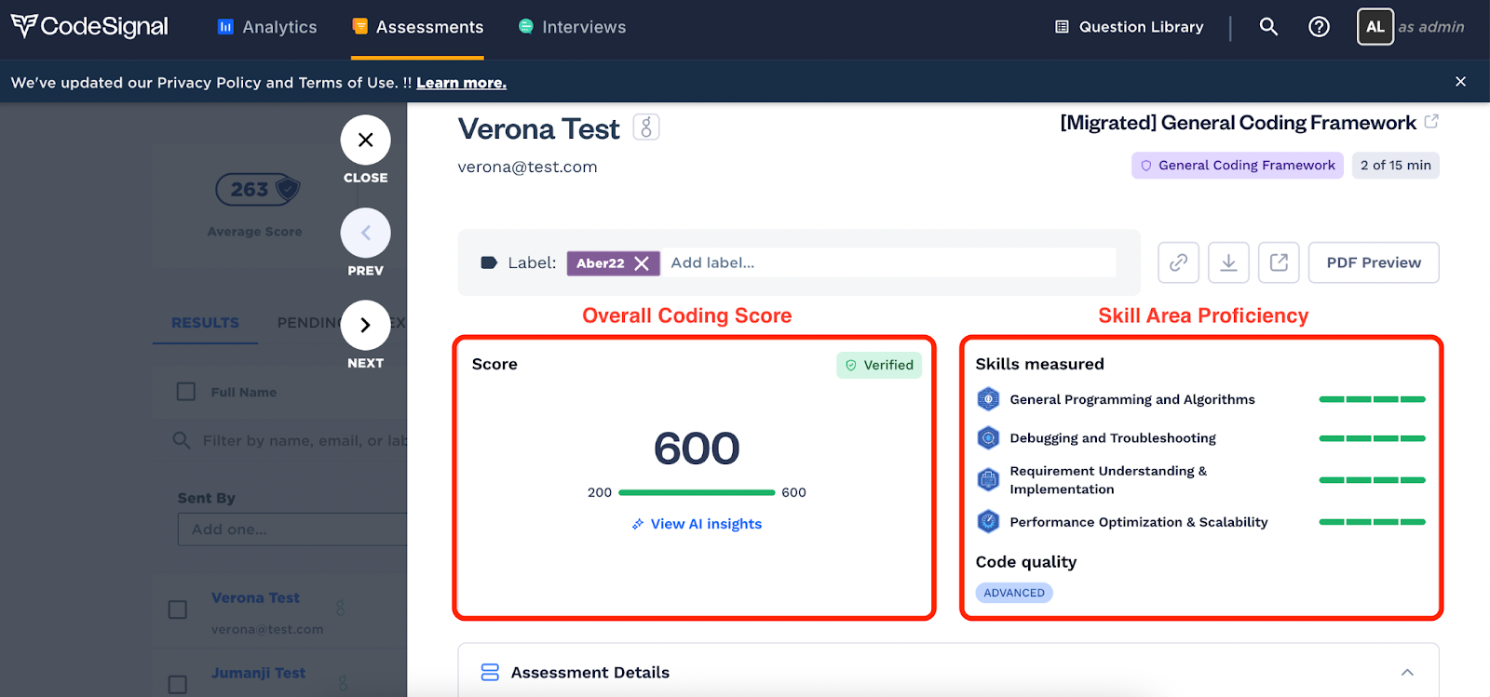Click the label tag icon
The width and height of the screenshot is (1490, 697).
pos(489,262)
